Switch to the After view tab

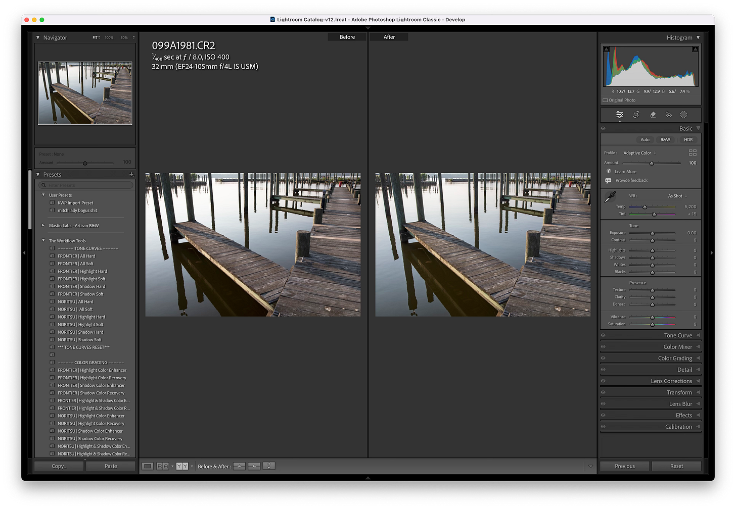point(388,36)
